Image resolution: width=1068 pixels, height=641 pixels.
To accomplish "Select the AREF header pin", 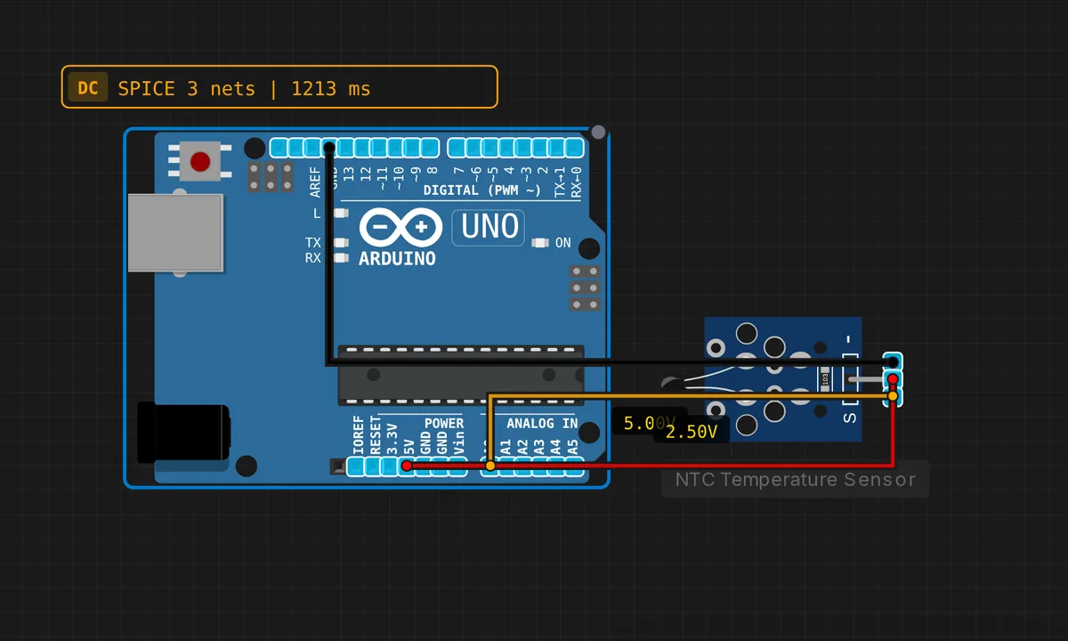I will tap(312, 148).
